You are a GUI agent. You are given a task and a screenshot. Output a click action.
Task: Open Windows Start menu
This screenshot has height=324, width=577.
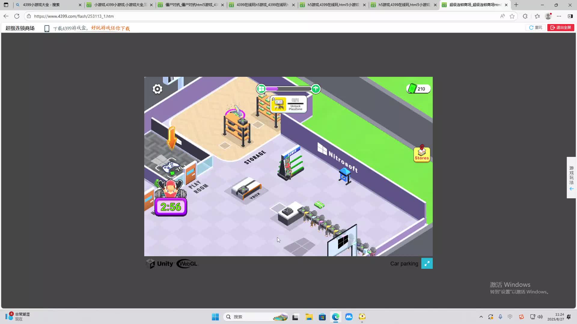215,317
